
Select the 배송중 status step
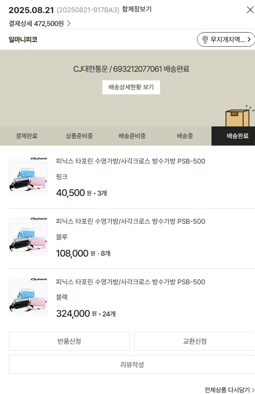[185, 136]
